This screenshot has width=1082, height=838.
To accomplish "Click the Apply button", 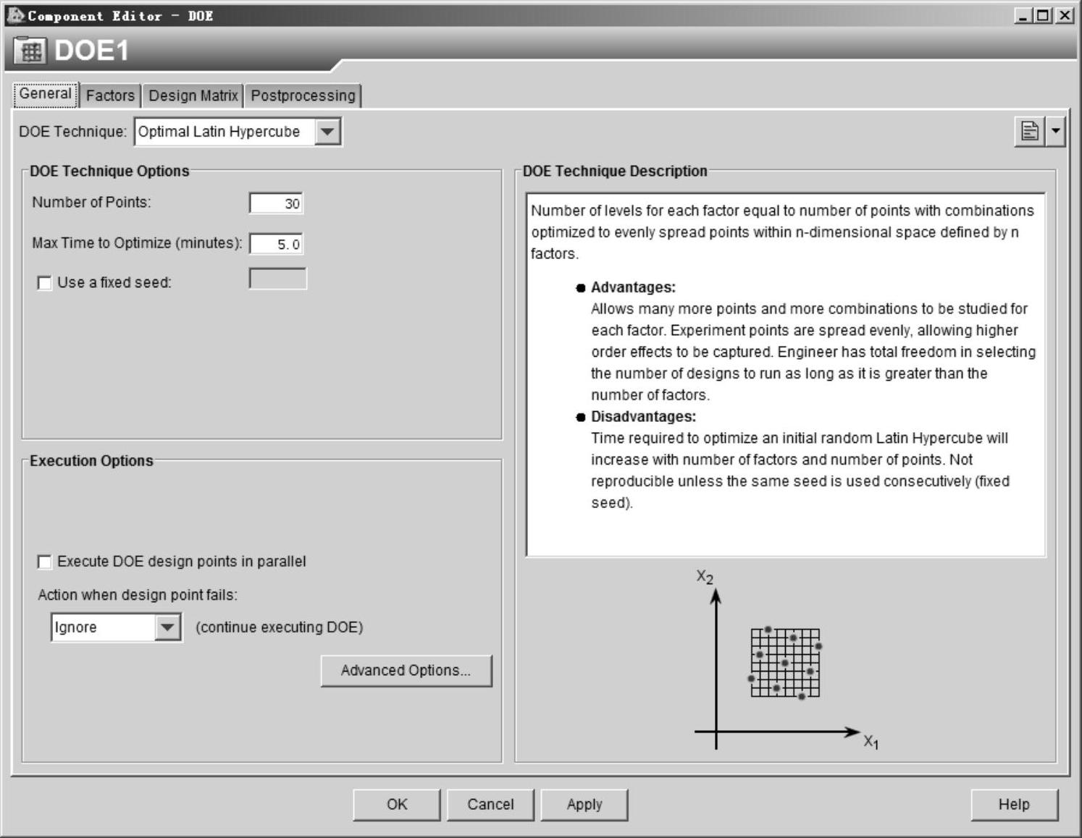I will click(584, 805).
